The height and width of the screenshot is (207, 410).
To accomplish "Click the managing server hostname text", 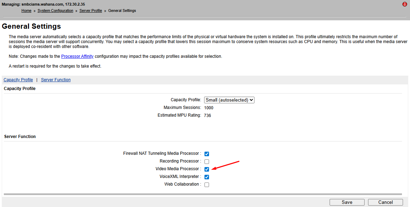I will [x=43, y=4].
